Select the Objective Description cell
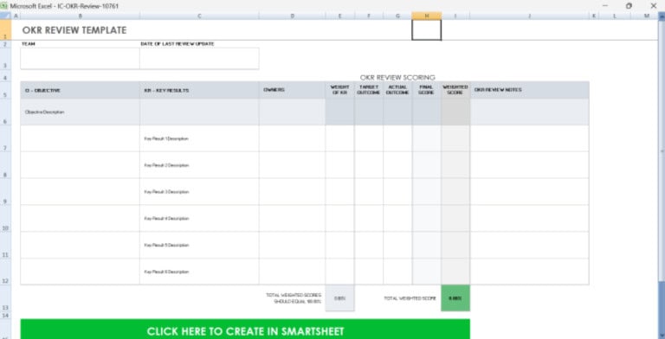 point(81,112)
